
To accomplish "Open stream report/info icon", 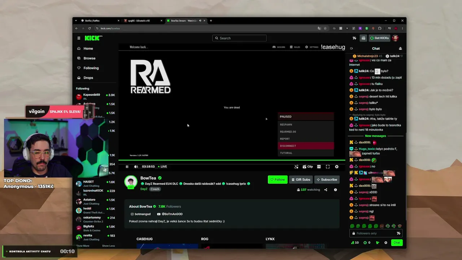I will (x=335, y=190).
